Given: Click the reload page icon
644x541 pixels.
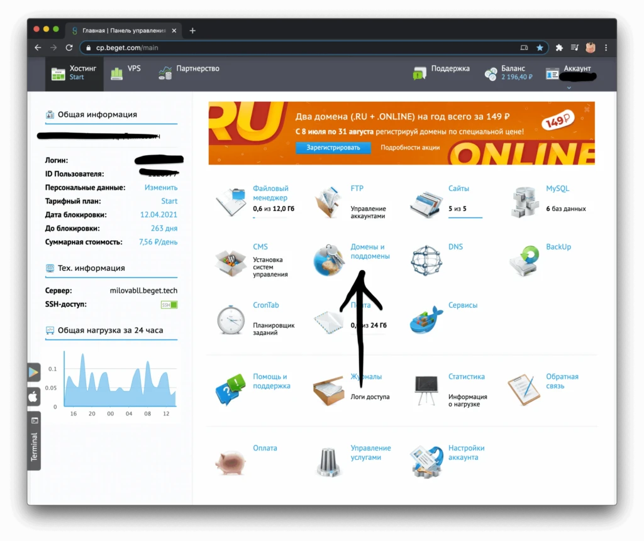Looking at the screenshot, I should tap(69, 48).
